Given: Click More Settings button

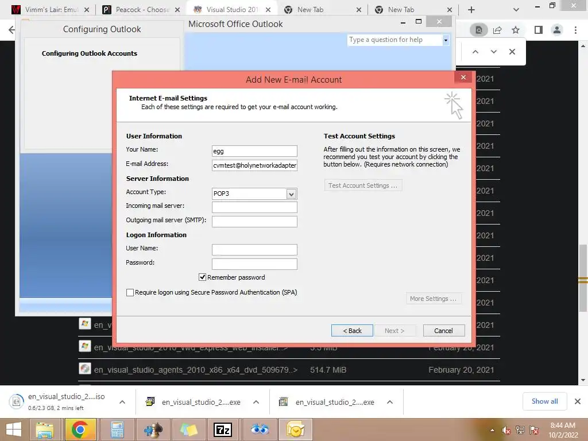Looking at the screenshot, I should click(433, 299).
